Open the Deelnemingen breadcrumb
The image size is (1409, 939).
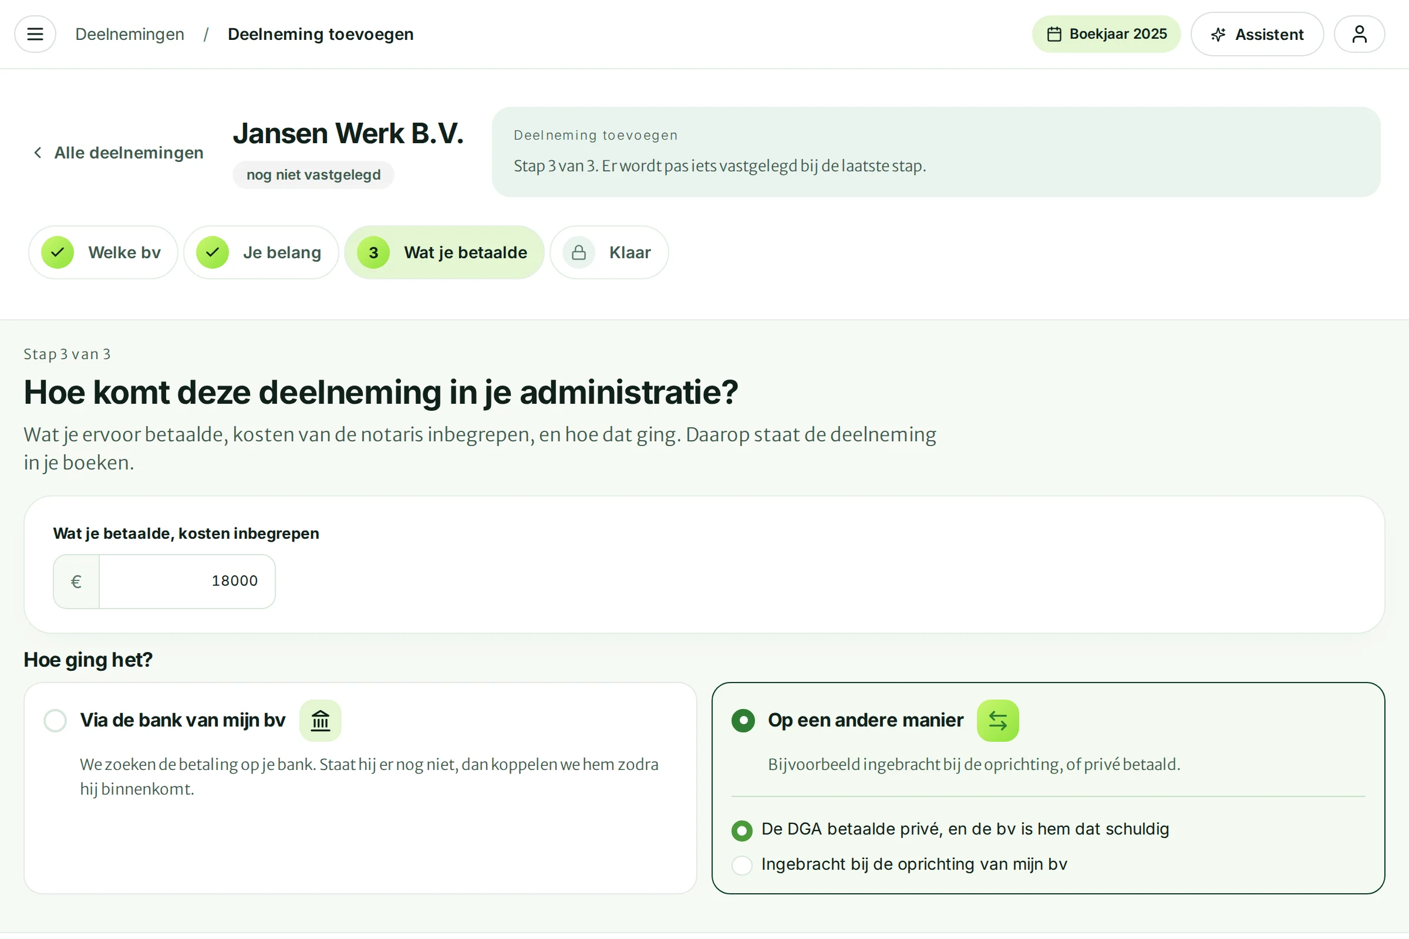pyautogui.click(x=129, y=34)
